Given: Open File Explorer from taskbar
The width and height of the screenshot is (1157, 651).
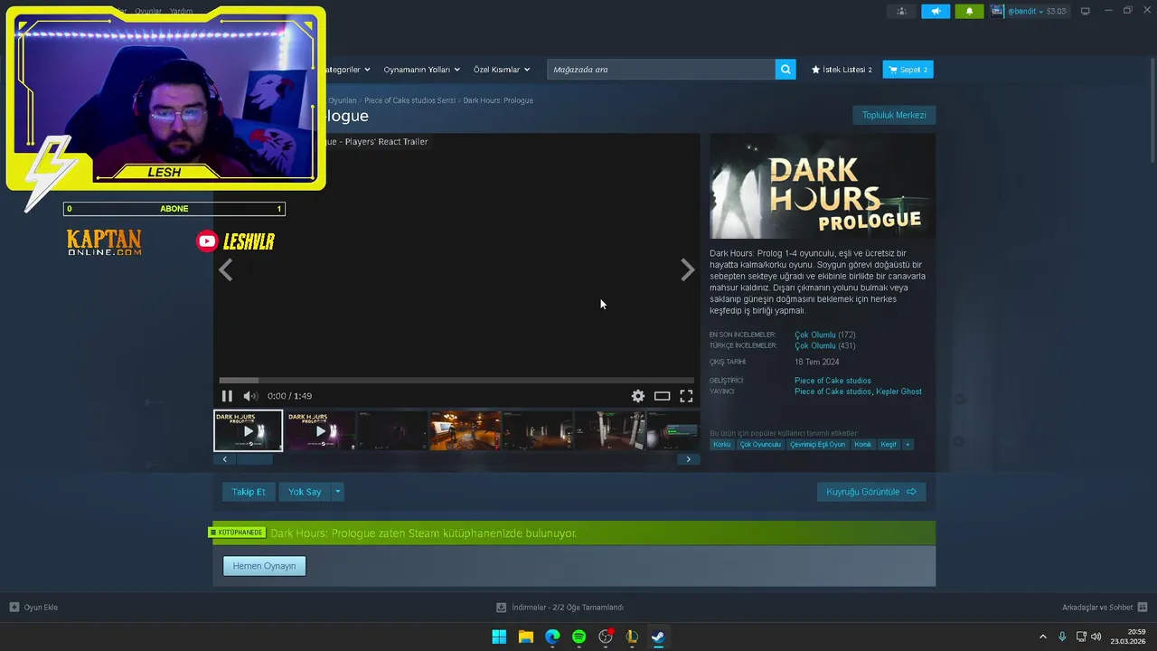Looking at the screenshot, I should coord(525,637).
